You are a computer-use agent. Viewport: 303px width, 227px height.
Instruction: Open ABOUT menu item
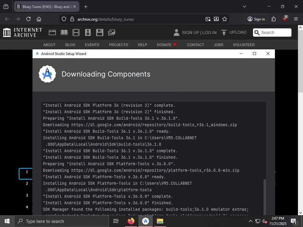[x=49, y=45]
